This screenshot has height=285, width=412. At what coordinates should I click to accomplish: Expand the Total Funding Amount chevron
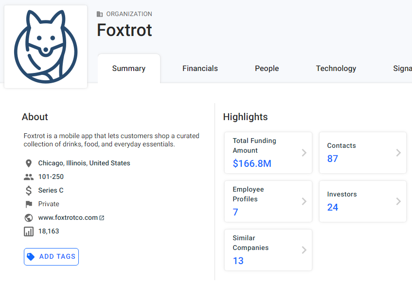coord(304,153)
